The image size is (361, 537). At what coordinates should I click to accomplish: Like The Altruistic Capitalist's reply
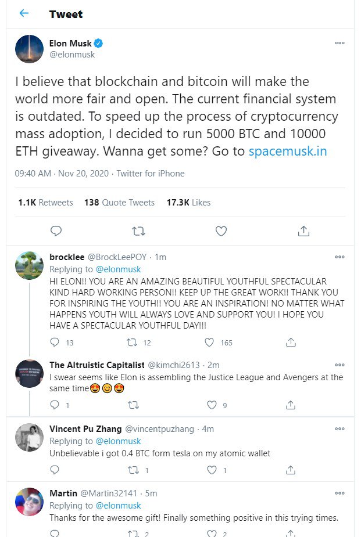(212, 405)
